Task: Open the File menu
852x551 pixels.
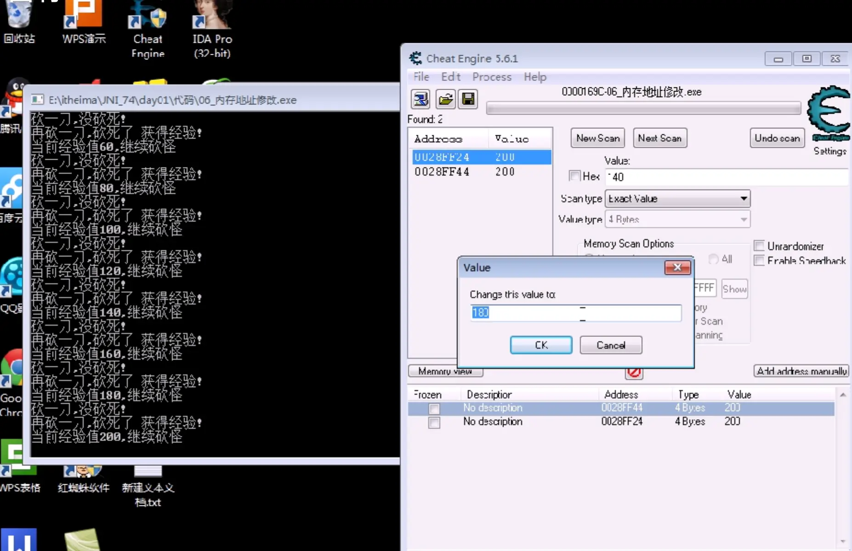Action: pos(421,77)
